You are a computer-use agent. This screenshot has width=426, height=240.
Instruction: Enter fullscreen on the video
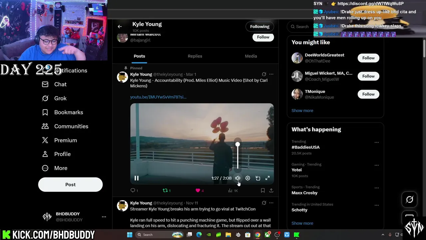click(x=268, y=178)
